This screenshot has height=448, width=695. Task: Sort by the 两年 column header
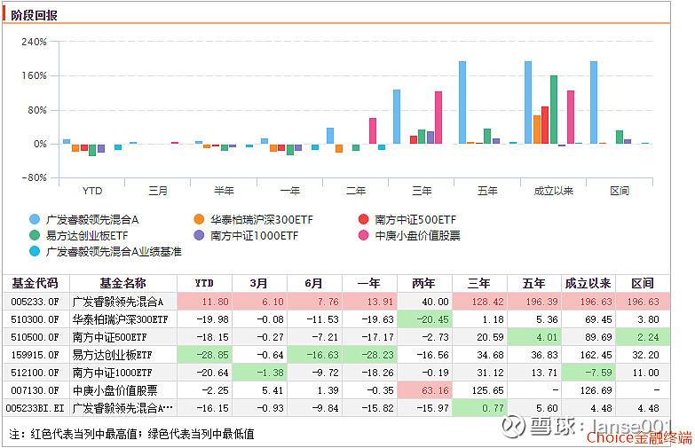(x=424, y=283)
